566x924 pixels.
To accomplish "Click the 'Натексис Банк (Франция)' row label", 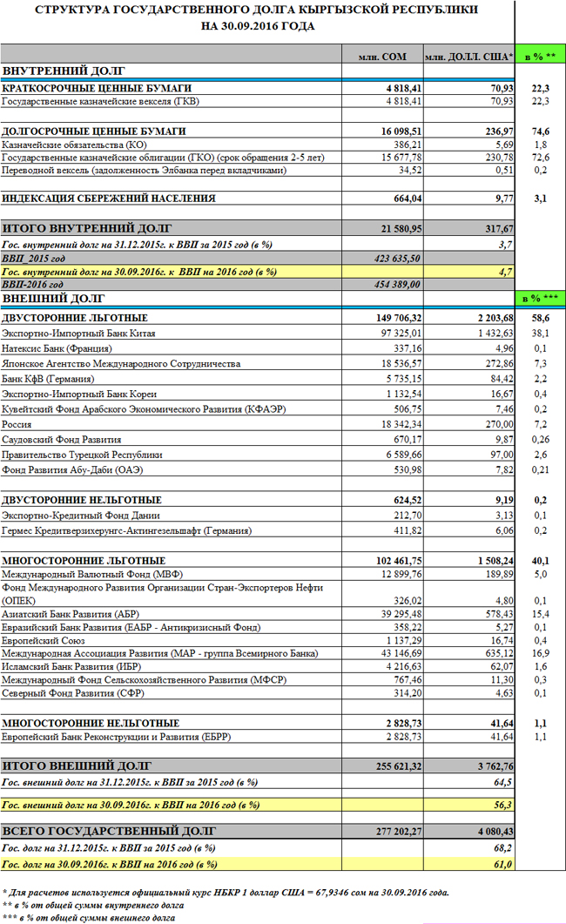I will (x=57, y=348).
